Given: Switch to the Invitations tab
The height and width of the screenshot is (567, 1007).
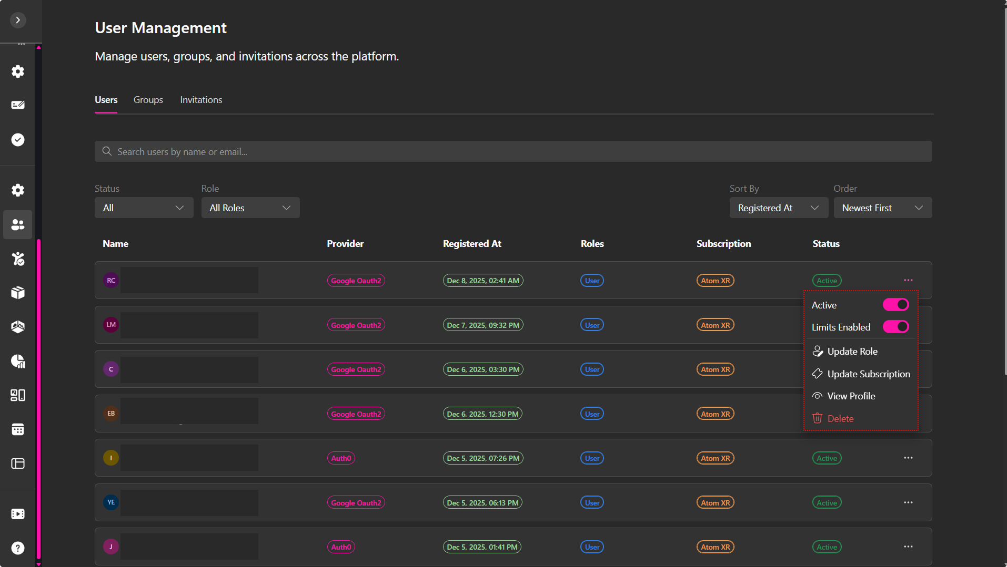Looking at the screenshot, I should pyautogui.click(x=201, y=100).
